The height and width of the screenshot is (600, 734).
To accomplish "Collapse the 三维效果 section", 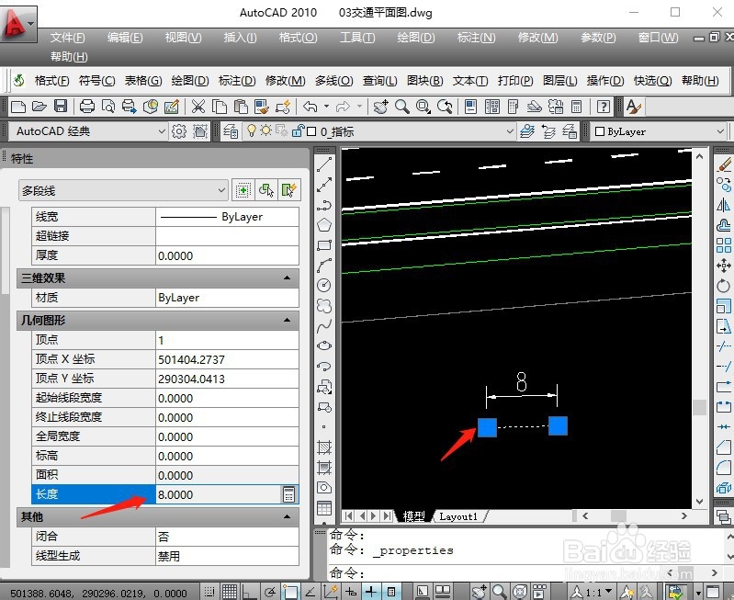I will pos(287,278).
